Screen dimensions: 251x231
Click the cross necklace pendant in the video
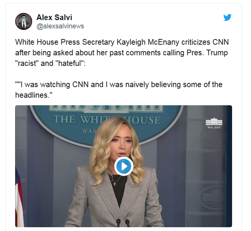coord(114,184)
